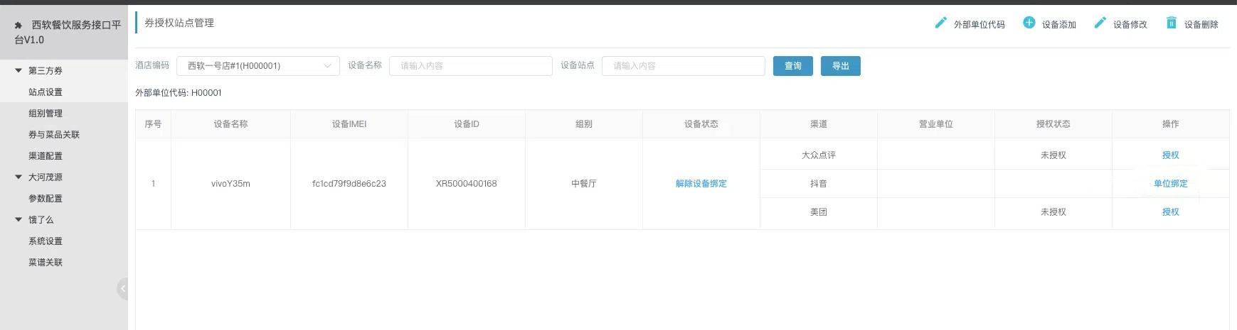Viewport: 1237px width, 330px height.
Task: Focus the 设备名称 input field
Action: [x=471, y=66]
